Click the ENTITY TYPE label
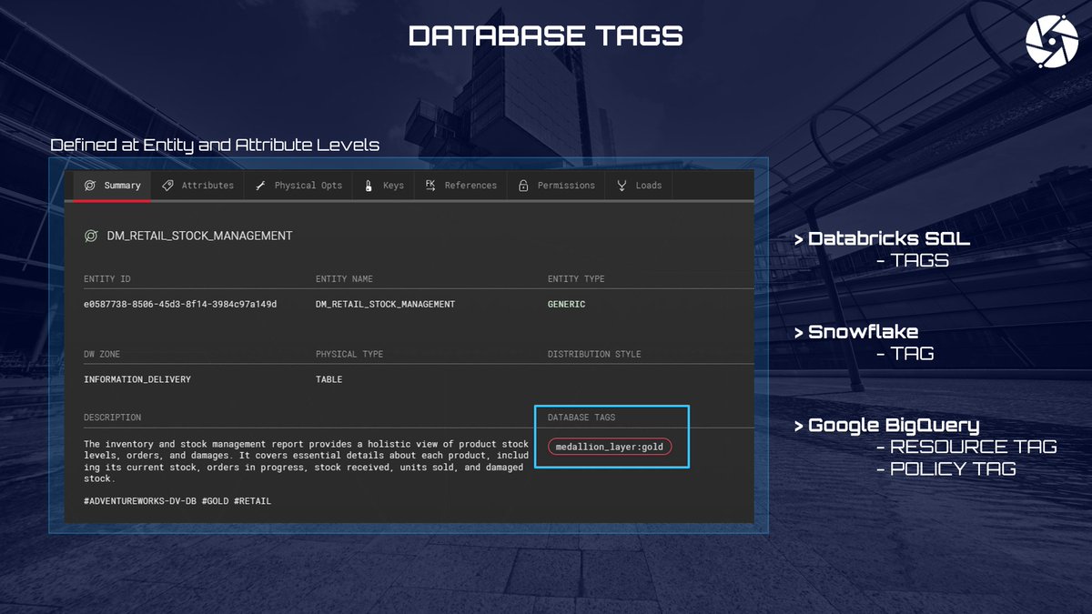Screen dimensions: 1092x614 point(576,278)
